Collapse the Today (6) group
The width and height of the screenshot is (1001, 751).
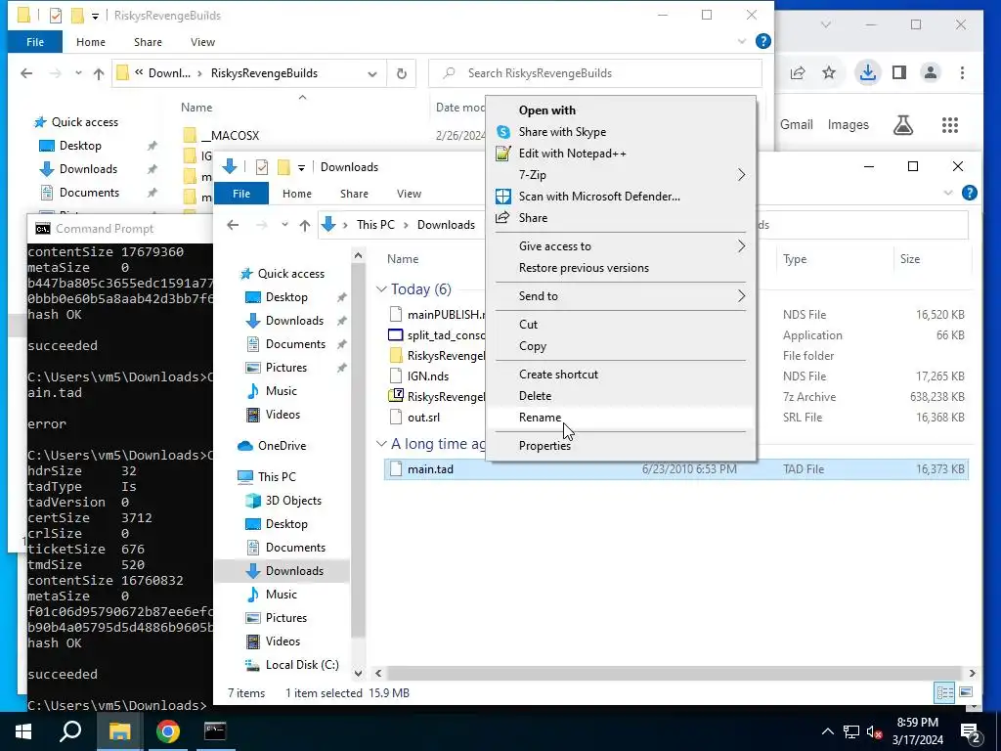[x=382, y=289]
